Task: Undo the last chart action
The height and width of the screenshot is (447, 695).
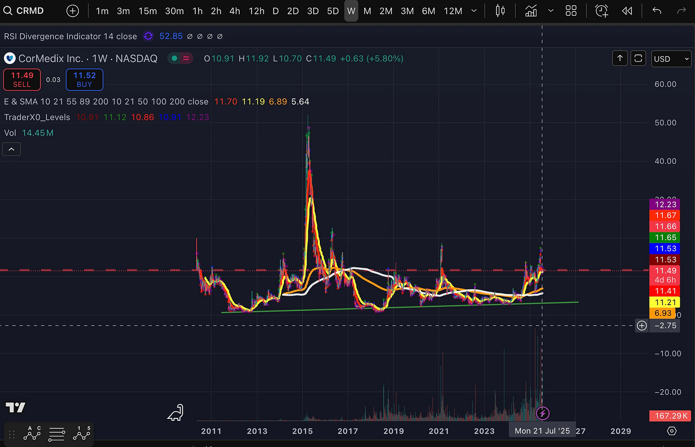Action: coord(657,11)
